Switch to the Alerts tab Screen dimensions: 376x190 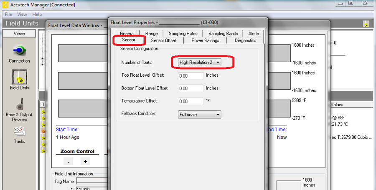(254, 33)
